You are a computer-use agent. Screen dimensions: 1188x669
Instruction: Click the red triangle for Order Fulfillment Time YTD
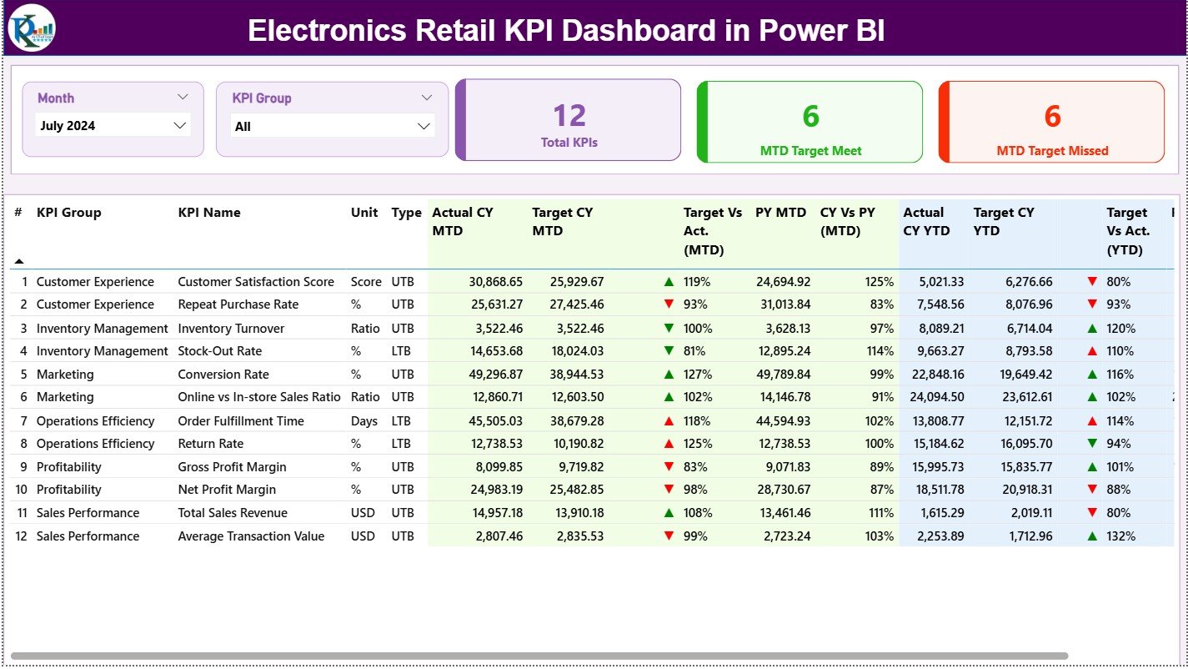[1093, 420]
